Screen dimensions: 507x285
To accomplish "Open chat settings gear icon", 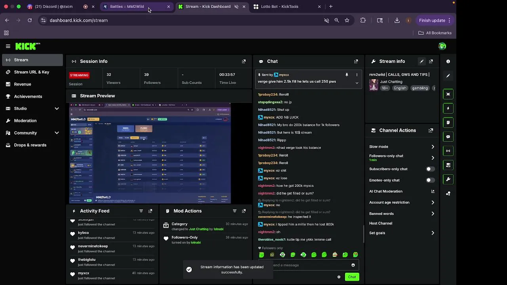I will [x=339, y=277].
